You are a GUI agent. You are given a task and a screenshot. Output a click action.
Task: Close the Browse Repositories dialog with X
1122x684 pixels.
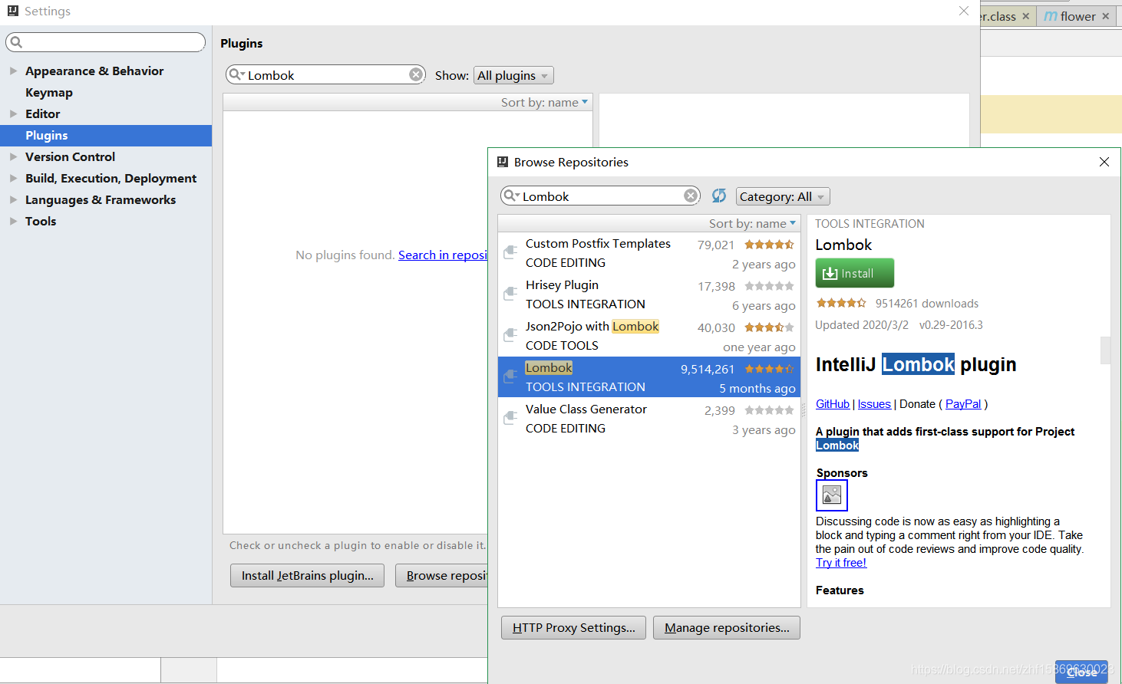1104,162
